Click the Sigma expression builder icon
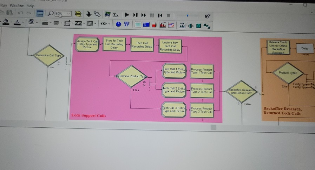 point(116,15)
